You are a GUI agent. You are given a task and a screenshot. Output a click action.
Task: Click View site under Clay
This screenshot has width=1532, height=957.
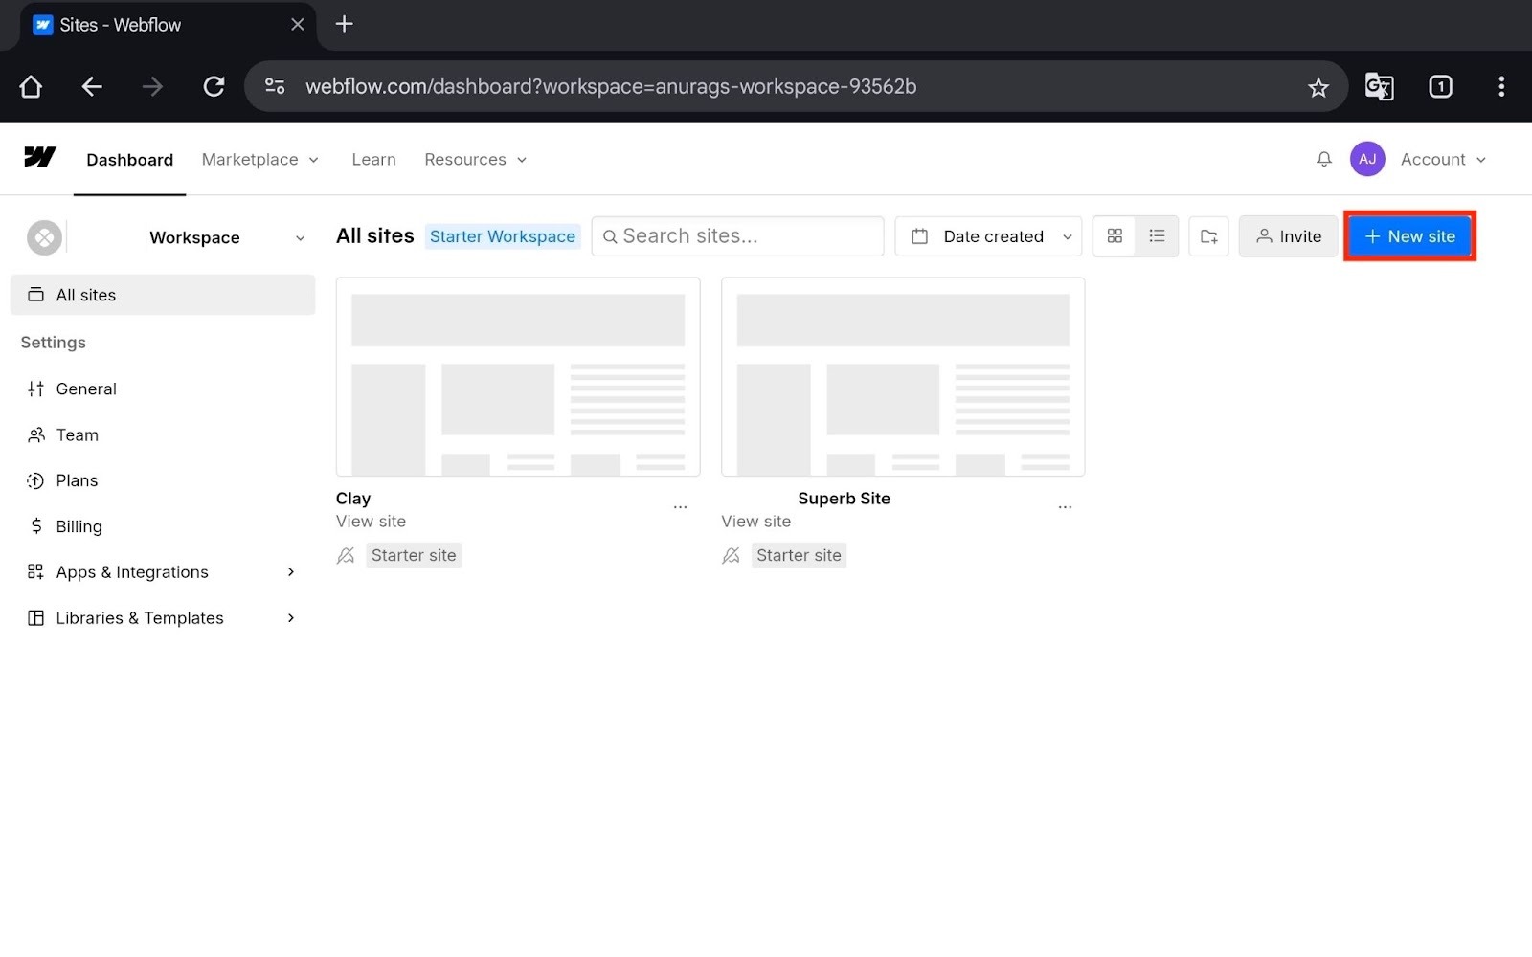point(371,522)
